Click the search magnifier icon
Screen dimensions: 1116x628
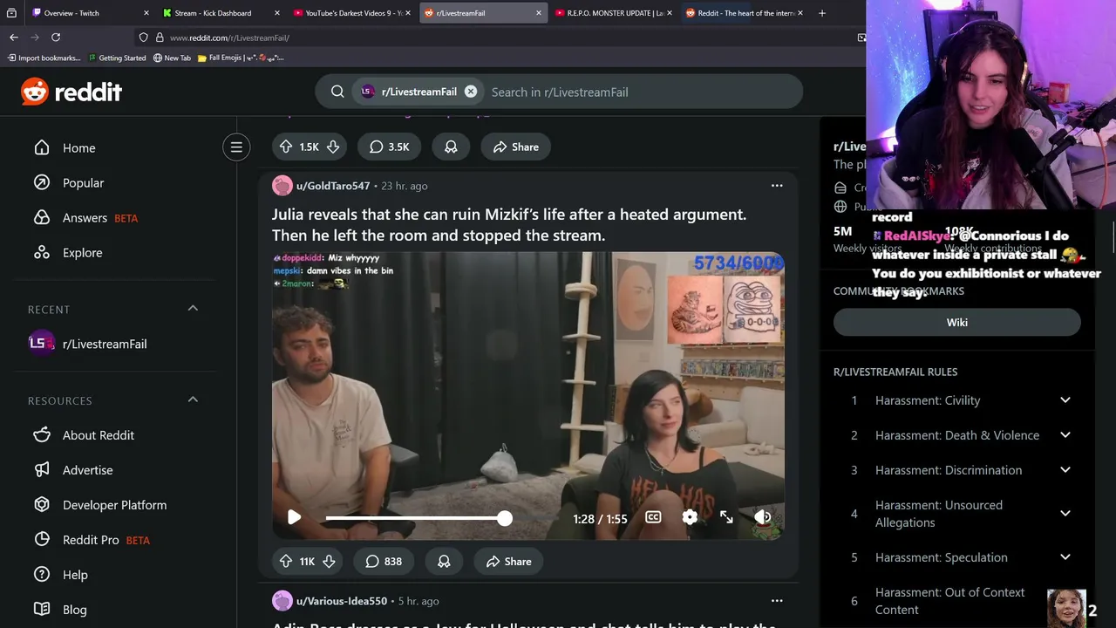coord(337,92)
